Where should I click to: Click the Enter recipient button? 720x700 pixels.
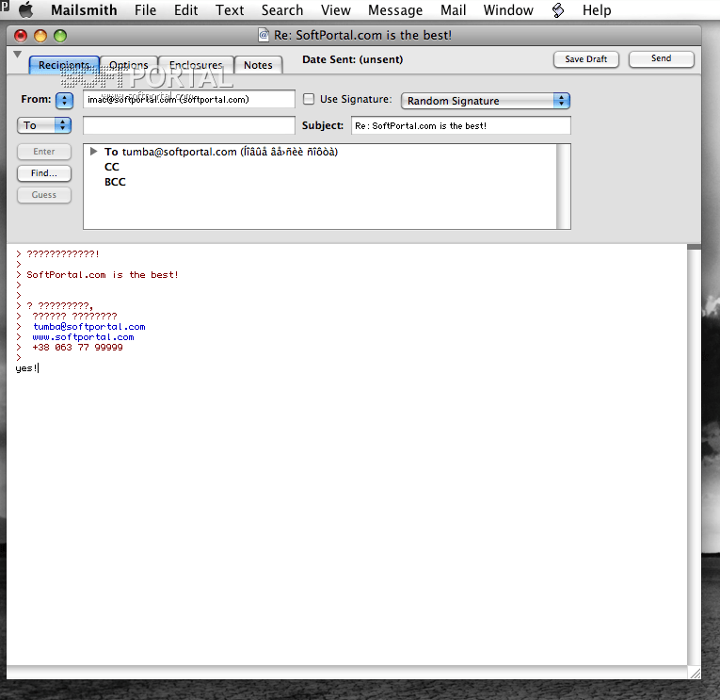(44, 152)
